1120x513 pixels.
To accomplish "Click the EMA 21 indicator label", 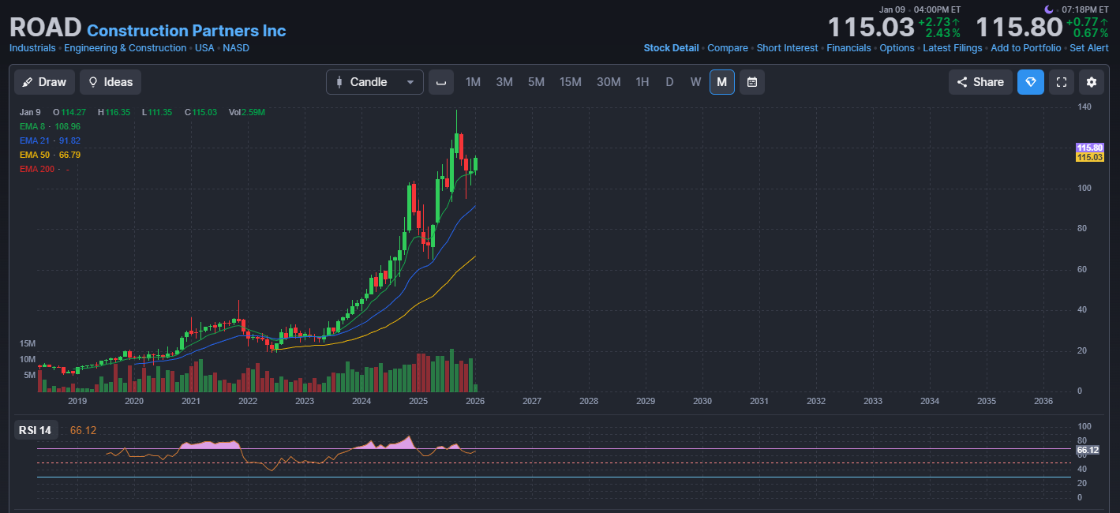I will coord(35,140).
